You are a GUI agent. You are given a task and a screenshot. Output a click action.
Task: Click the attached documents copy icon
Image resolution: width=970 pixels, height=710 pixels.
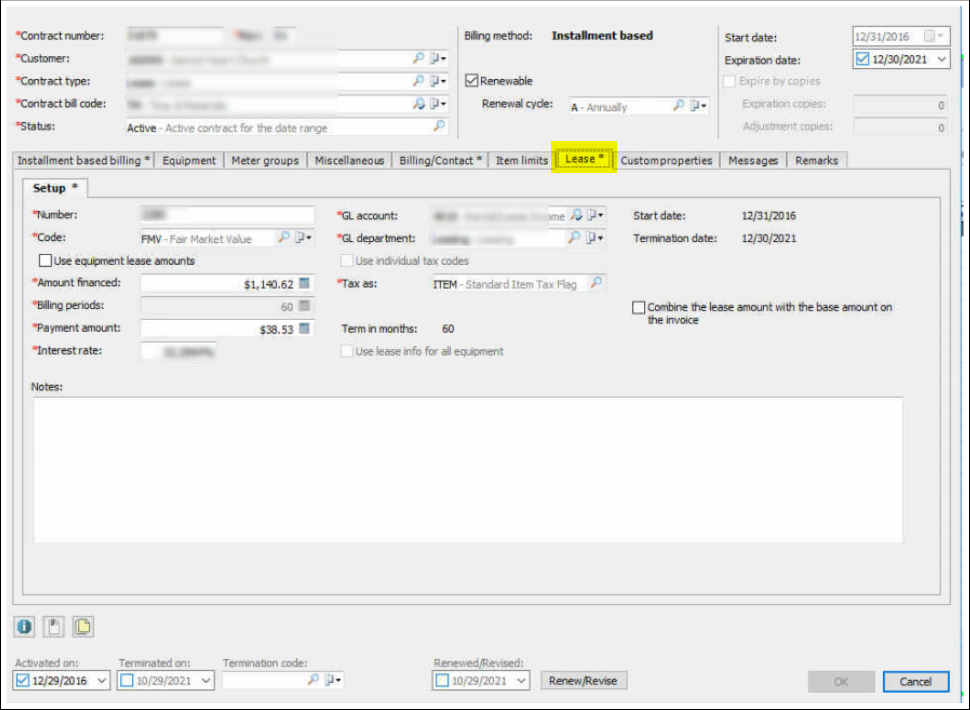83,626
